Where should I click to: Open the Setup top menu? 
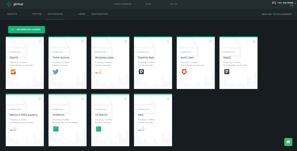(x=174, y=4)
